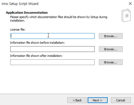Go to the previous wizard page with Back
This screenshot has height=105, width=134.
pos(77,100)
